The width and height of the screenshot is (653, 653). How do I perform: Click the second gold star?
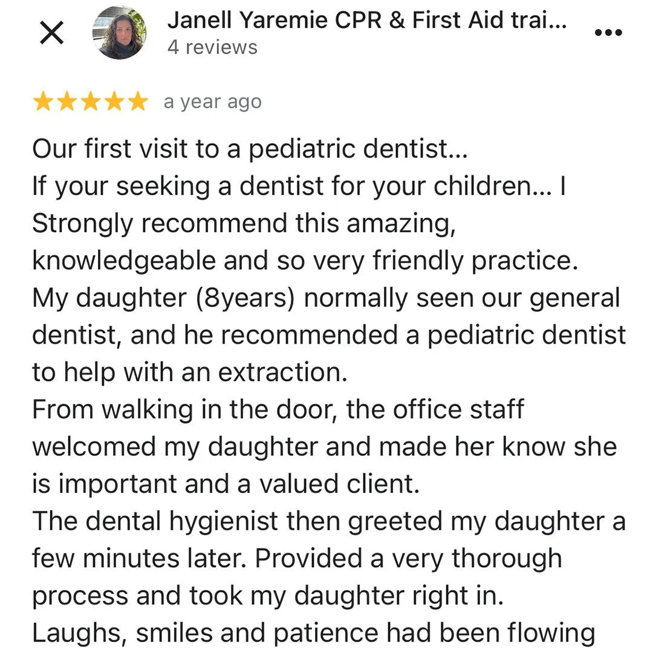click(67, 102)
